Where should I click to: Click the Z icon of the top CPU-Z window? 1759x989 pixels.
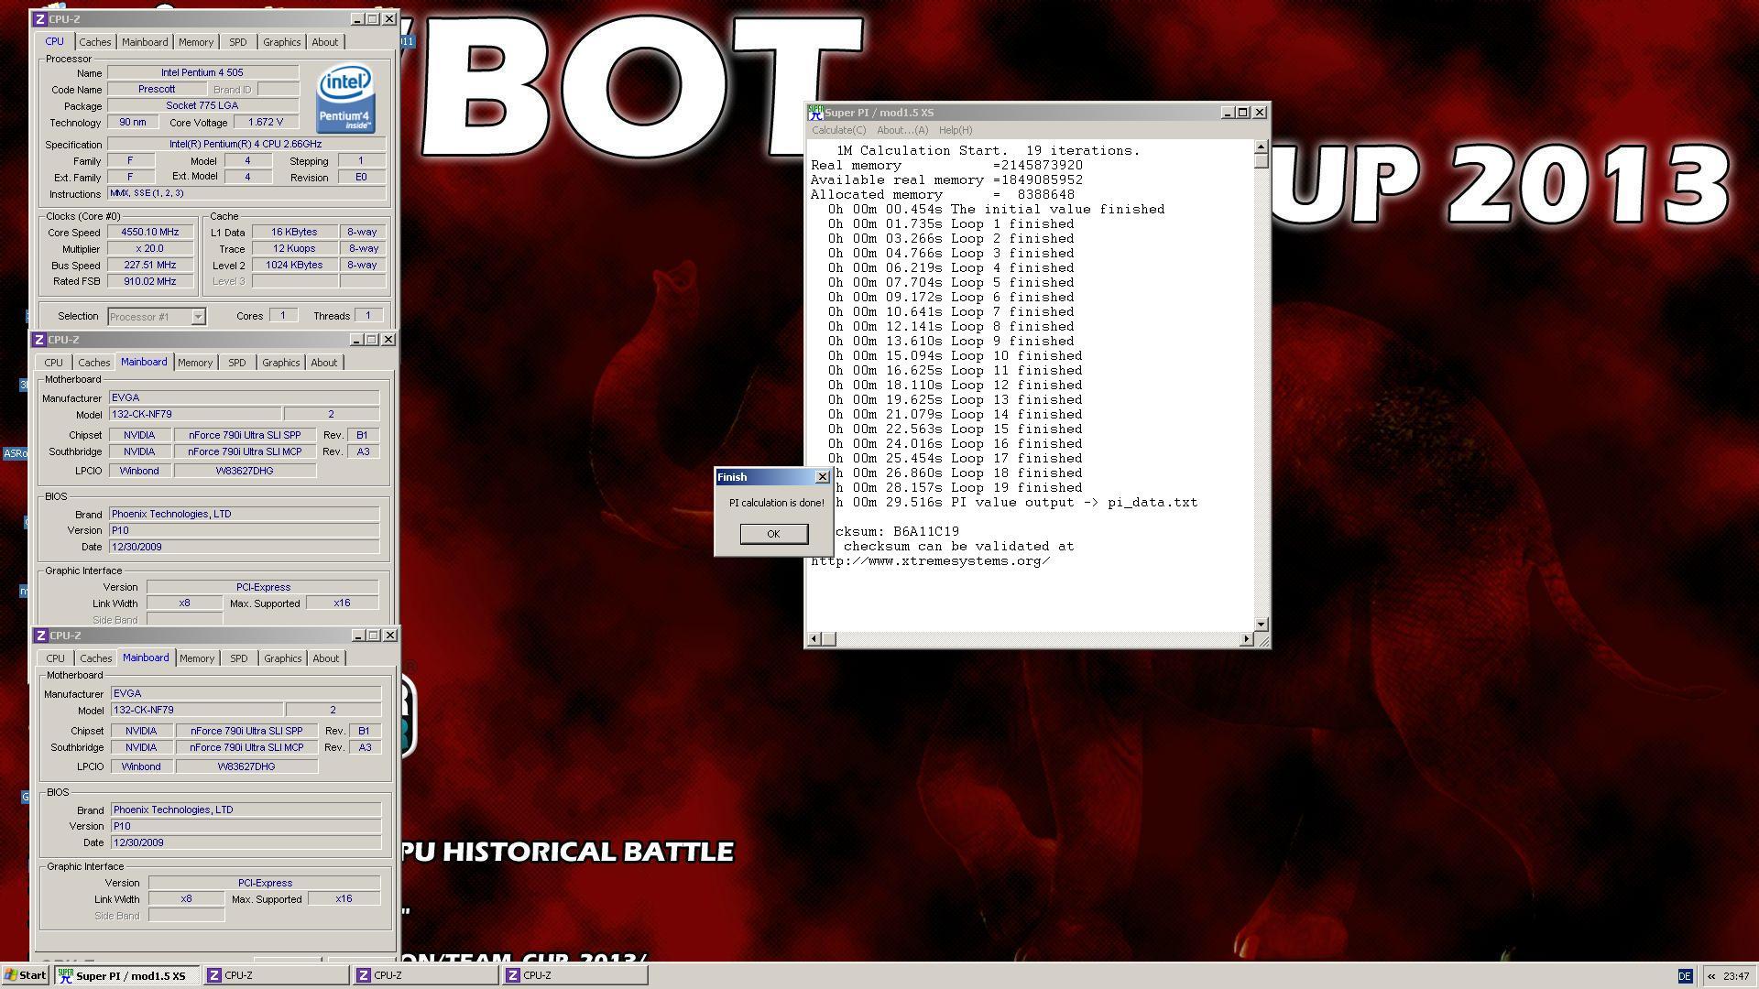[39, 19]
